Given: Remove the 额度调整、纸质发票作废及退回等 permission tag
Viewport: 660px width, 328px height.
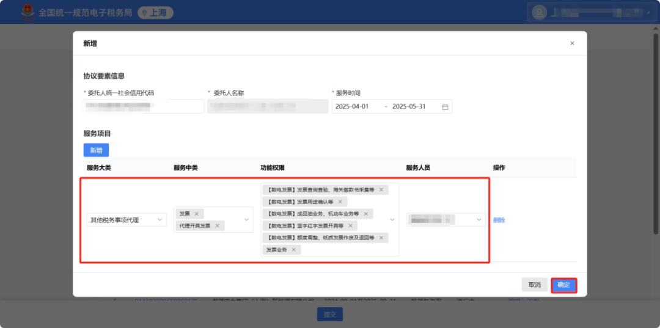Looking at the screenshot, I should point(381,238).
